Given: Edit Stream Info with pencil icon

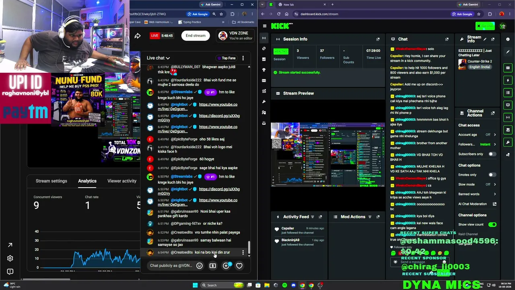Looking at the screenshot, I should tap(485, 39).
